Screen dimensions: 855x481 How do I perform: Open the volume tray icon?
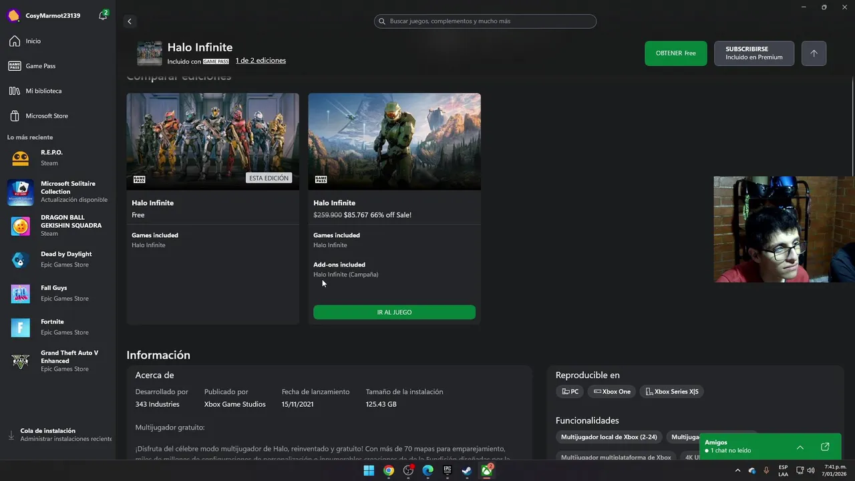pos(811,470)
